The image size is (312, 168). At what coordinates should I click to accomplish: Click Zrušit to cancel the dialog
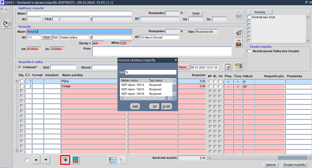(x=166, y=106)
